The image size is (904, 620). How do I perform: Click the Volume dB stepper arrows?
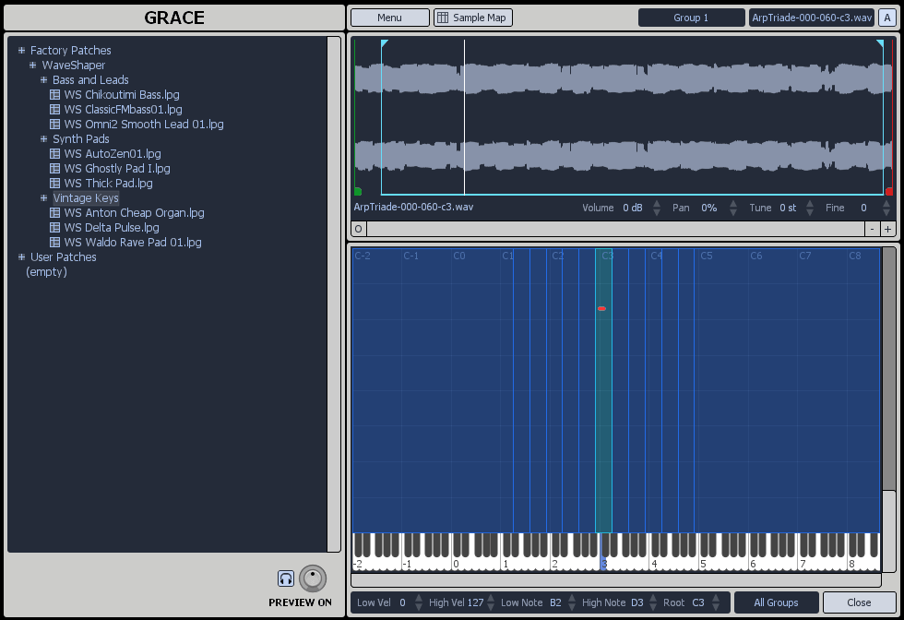point(656,208)
